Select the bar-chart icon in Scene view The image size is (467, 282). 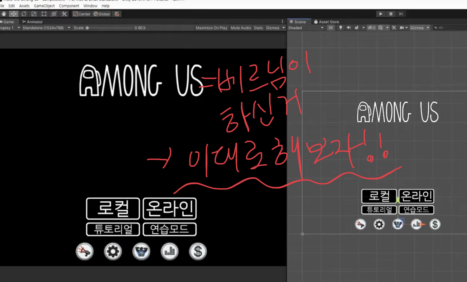point(416,224)
